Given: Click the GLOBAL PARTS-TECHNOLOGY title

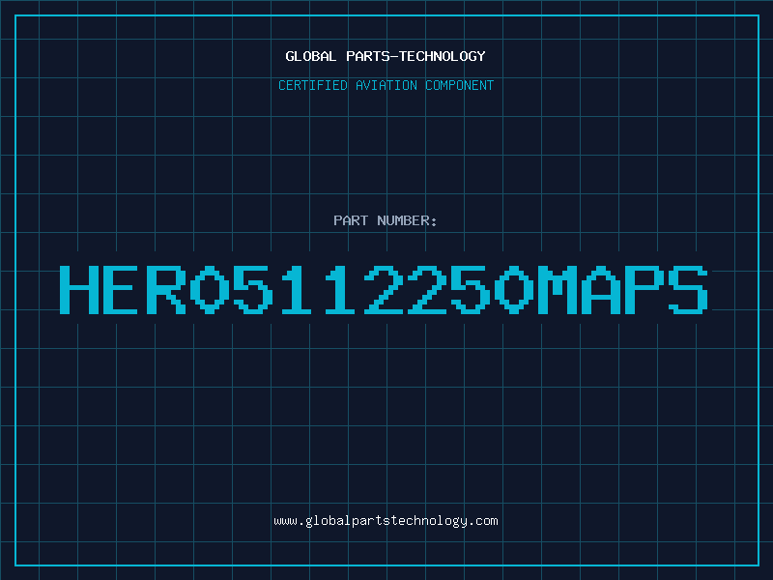Looking at the screenshot, I should click(x=386, y=56).
